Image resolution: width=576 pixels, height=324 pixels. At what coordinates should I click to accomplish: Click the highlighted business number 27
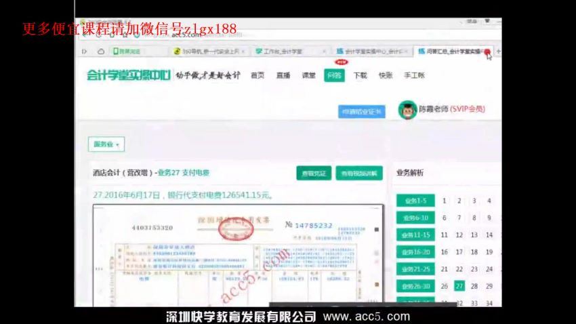pyautogui.click(x=459, y=286)
